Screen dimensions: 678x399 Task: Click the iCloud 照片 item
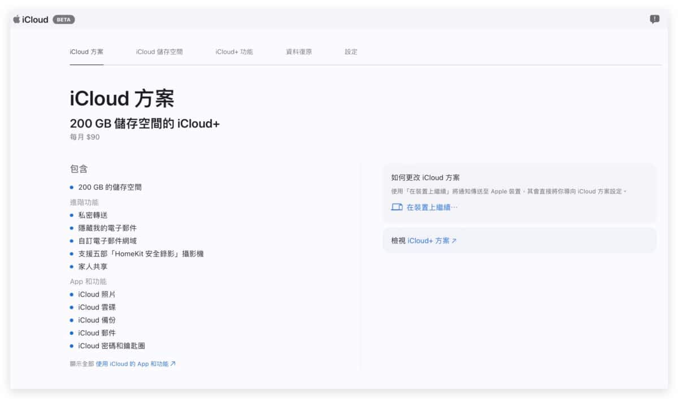(x=97, y=294)
